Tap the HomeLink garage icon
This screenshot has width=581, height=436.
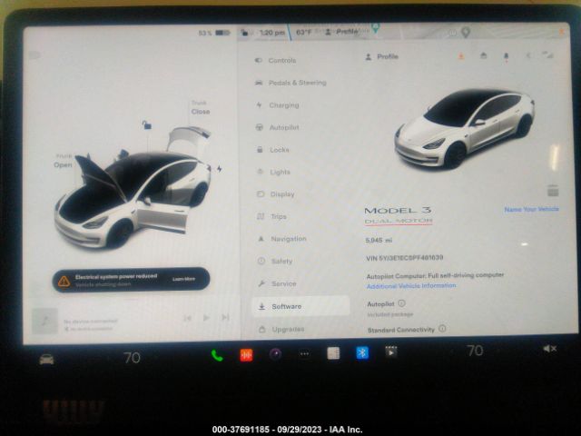(x=484, y=55)
